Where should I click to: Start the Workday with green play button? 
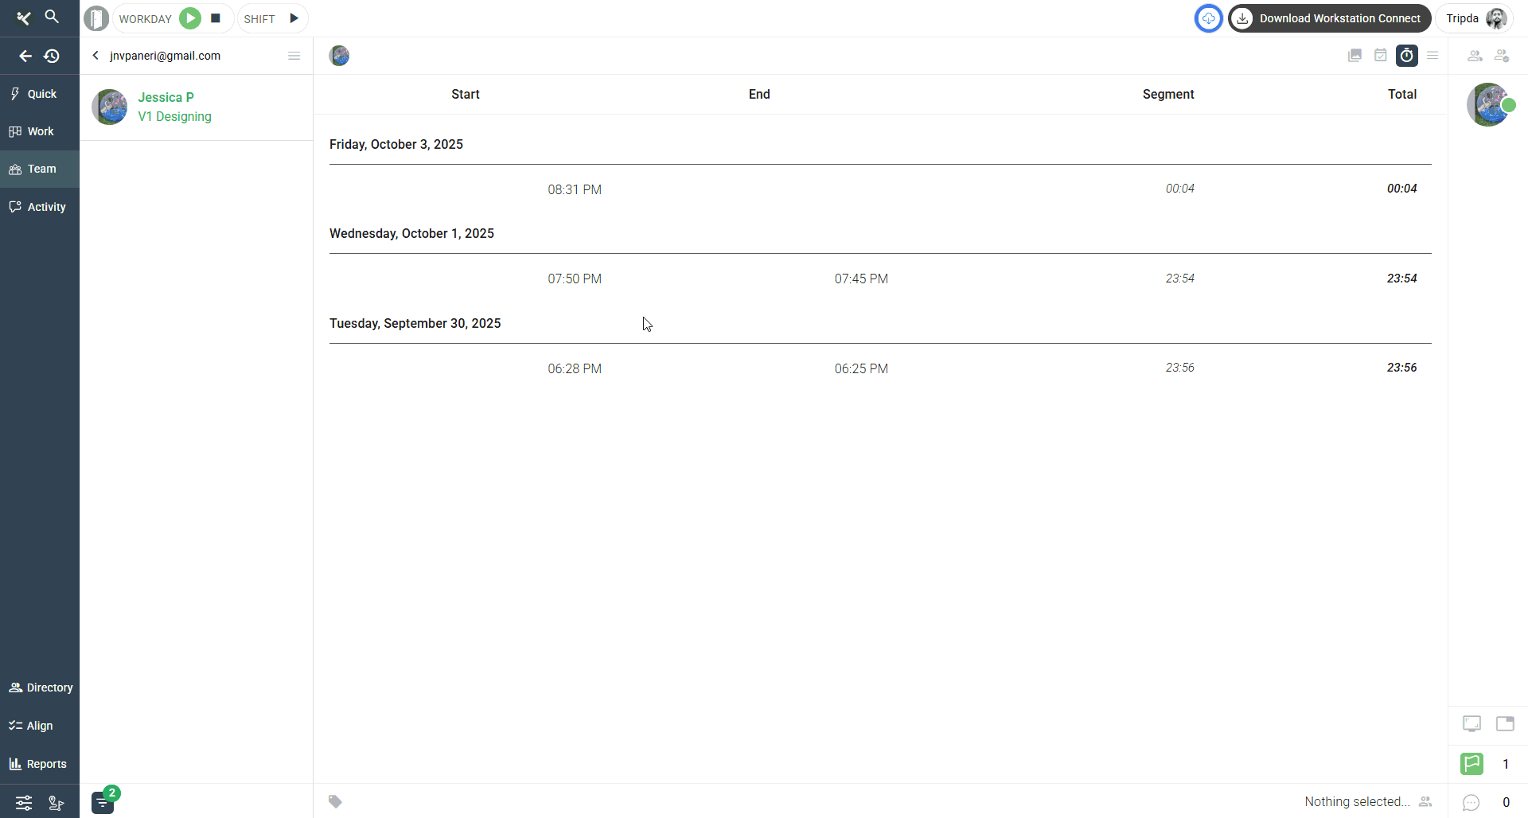coord(190,18)
